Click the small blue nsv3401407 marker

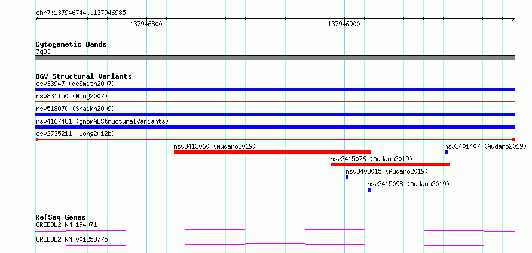point(446,152)
